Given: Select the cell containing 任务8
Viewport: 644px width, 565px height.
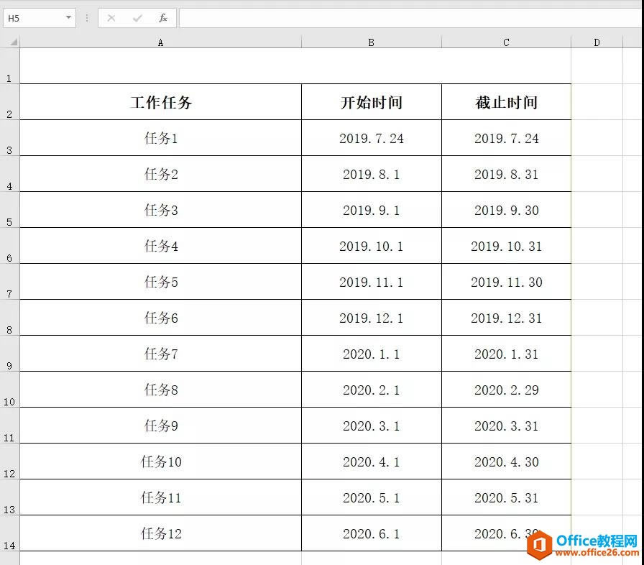Looking at the screenshot, I should click(x=160, y=390).
